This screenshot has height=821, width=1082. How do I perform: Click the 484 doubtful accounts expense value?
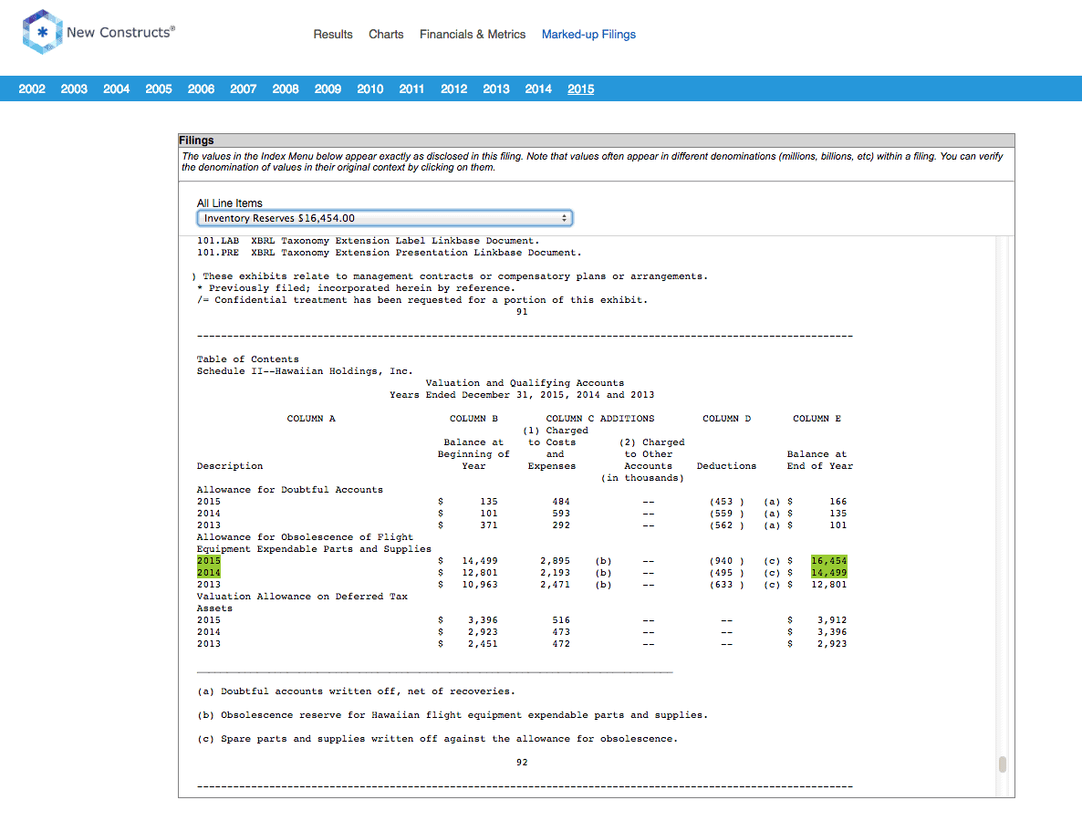[561, 502]
